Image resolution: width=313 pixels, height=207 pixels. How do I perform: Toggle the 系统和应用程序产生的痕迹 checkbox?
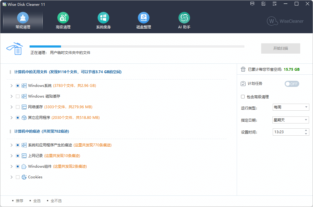[18, 145]
